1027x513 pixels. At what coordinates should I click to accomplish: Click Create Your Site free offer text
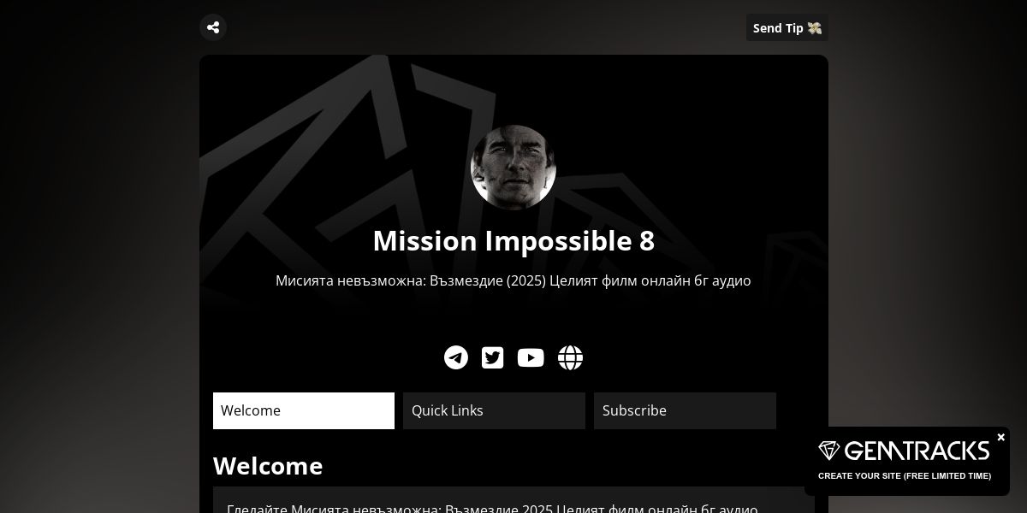click(x=905, y=476)
